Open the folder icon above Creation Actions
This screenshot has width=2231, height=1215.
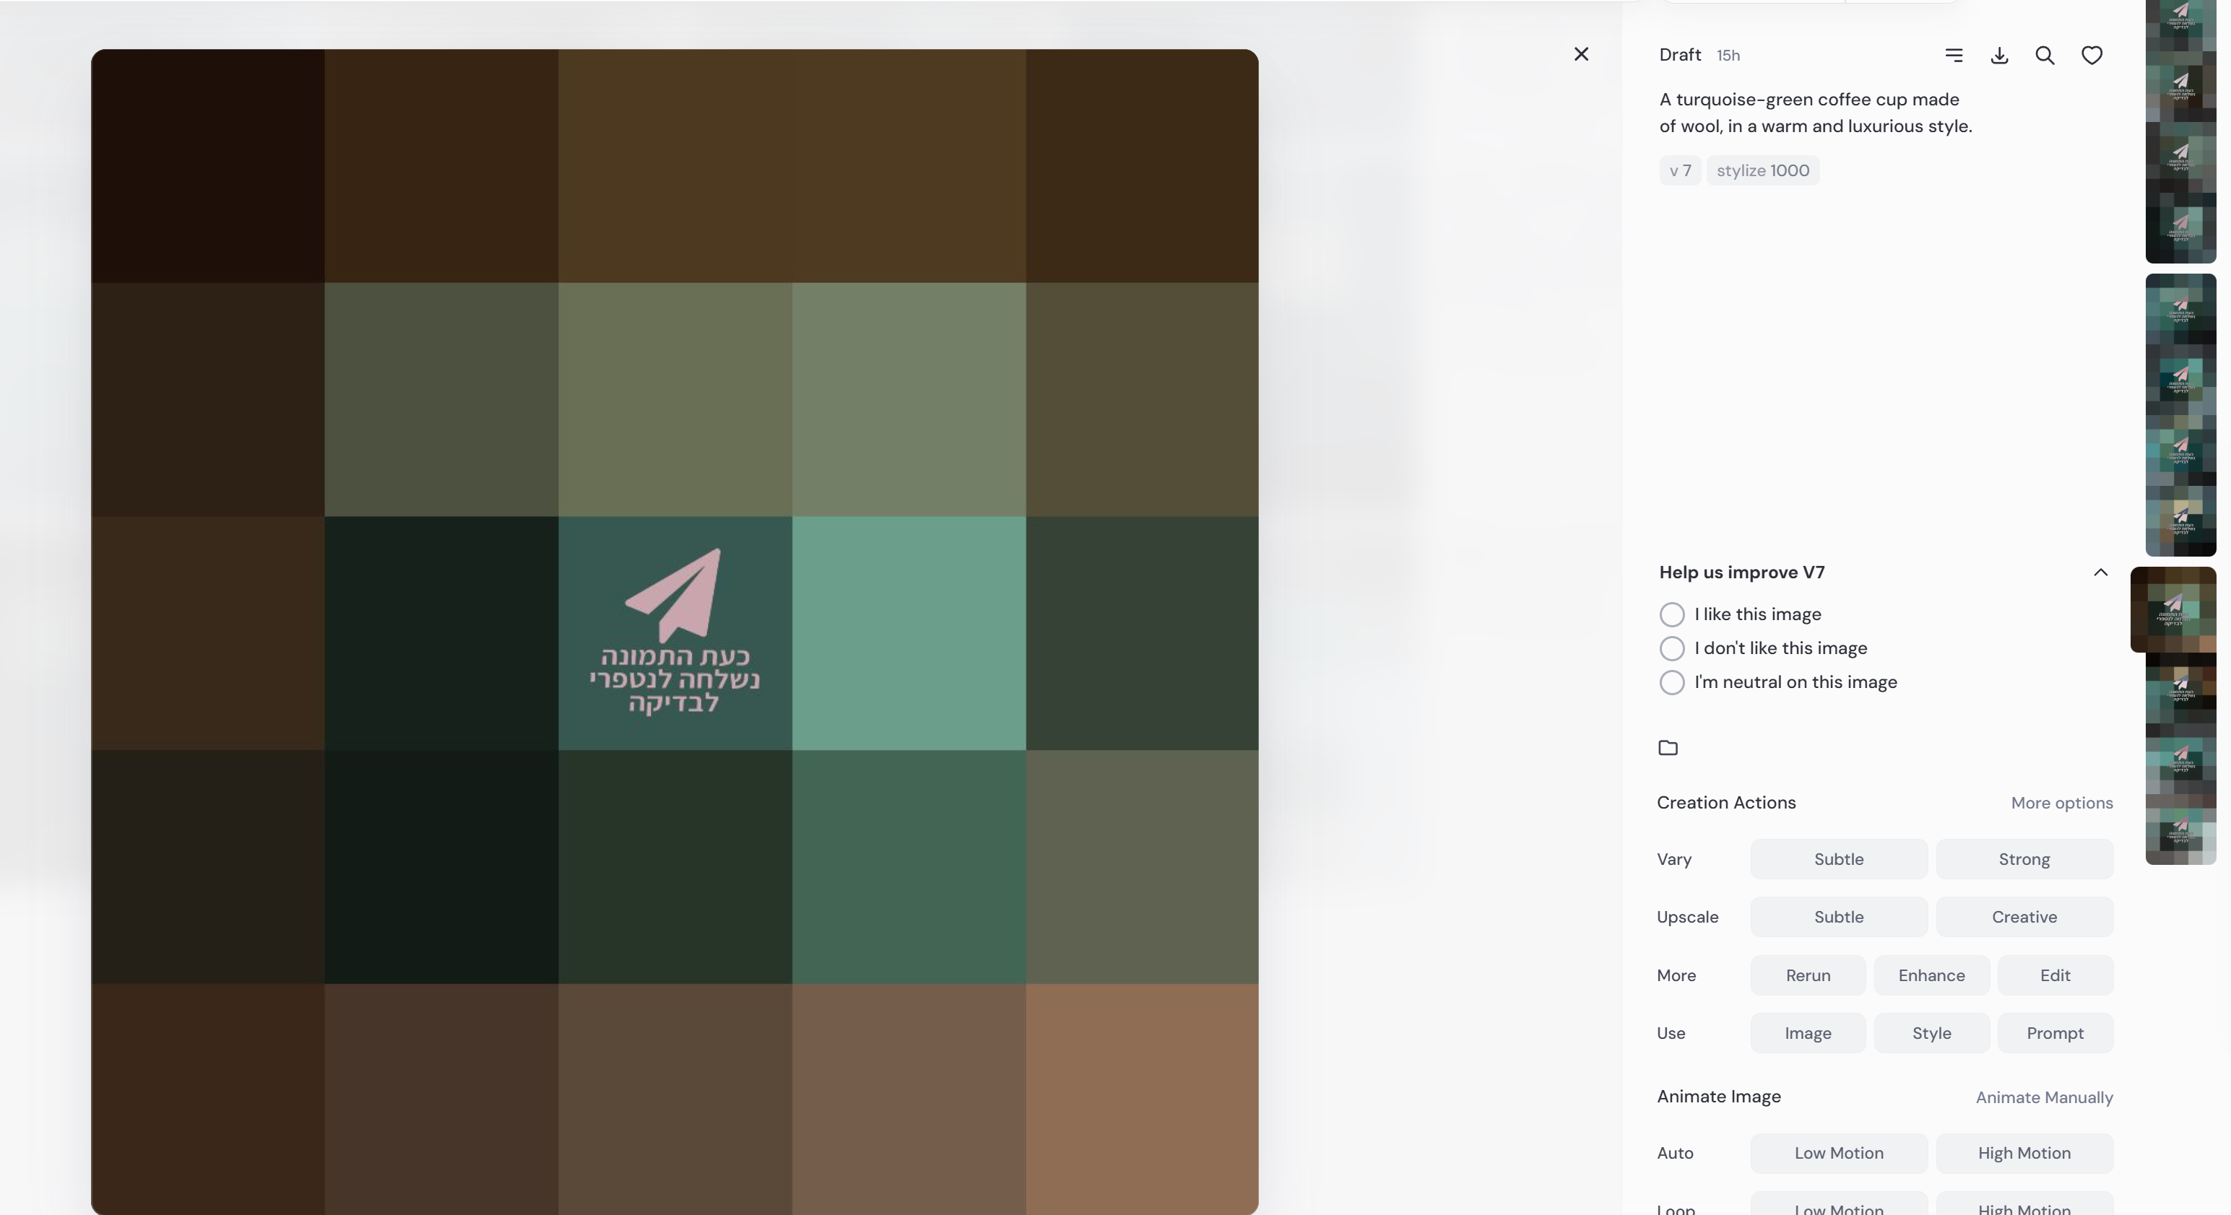[x=1668, y=747]
